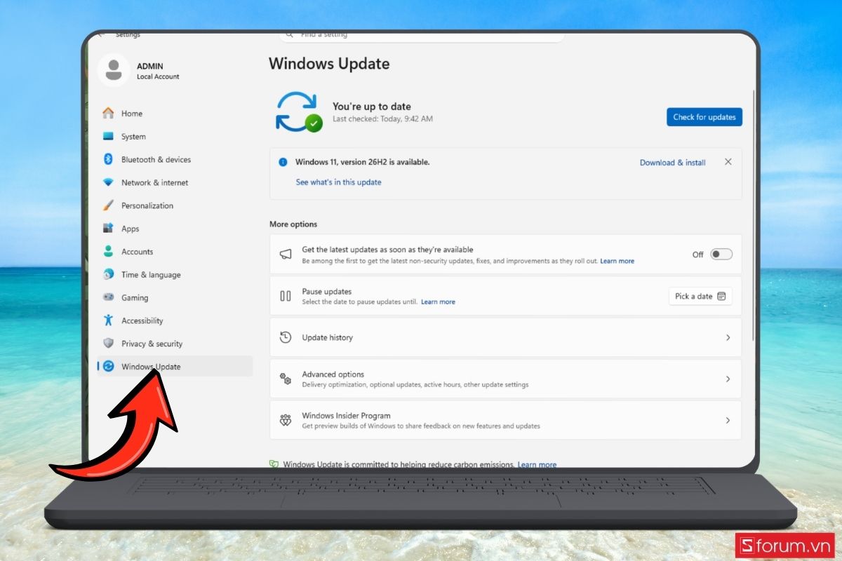Open carbon emissions Learn more link
Image resolution: width=842 pixels, height=561 pixels.
tap(537, 464)
